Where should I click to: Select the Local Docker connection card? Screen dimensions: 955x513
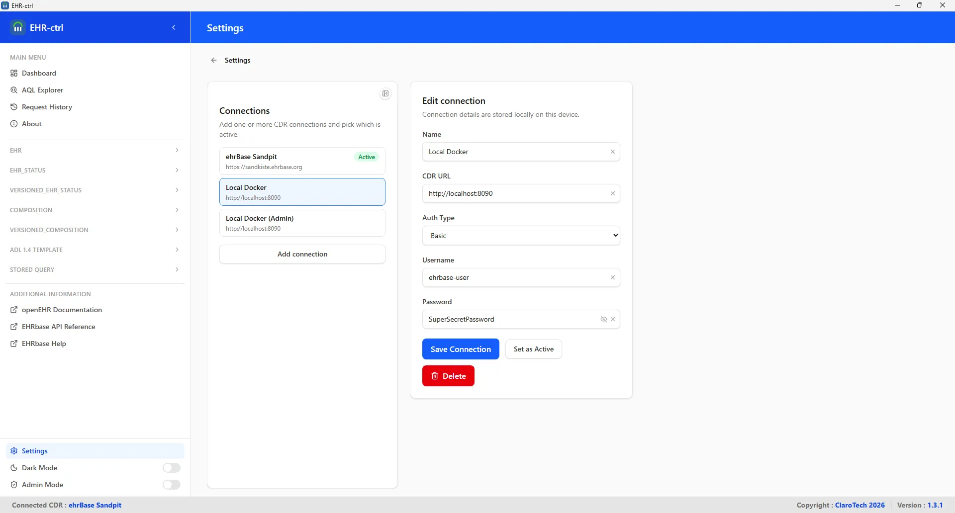302,192
